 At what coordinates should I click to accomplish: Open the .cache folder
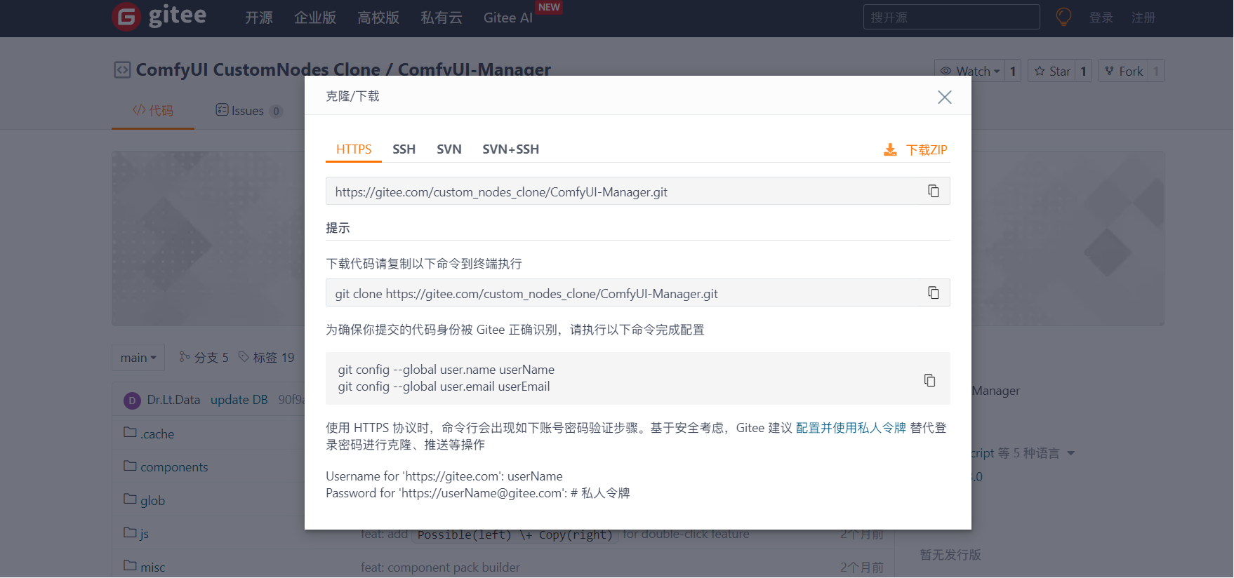[x=157, y=434]
